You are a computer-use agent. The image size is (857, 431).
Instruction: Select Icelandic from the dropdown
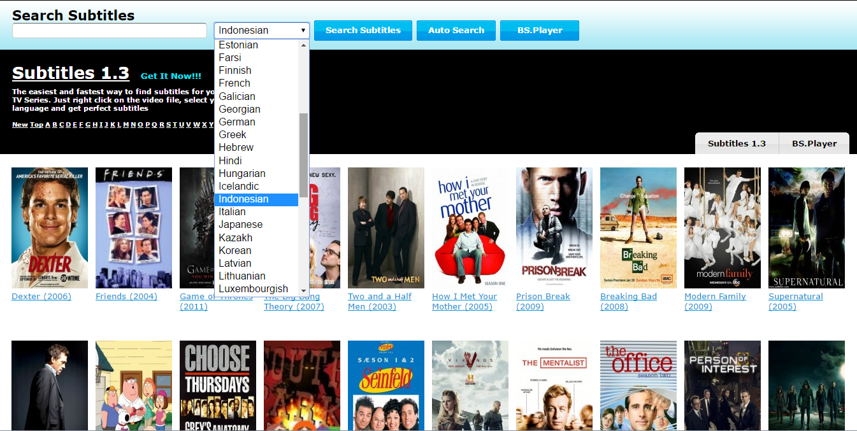(257, 187)
